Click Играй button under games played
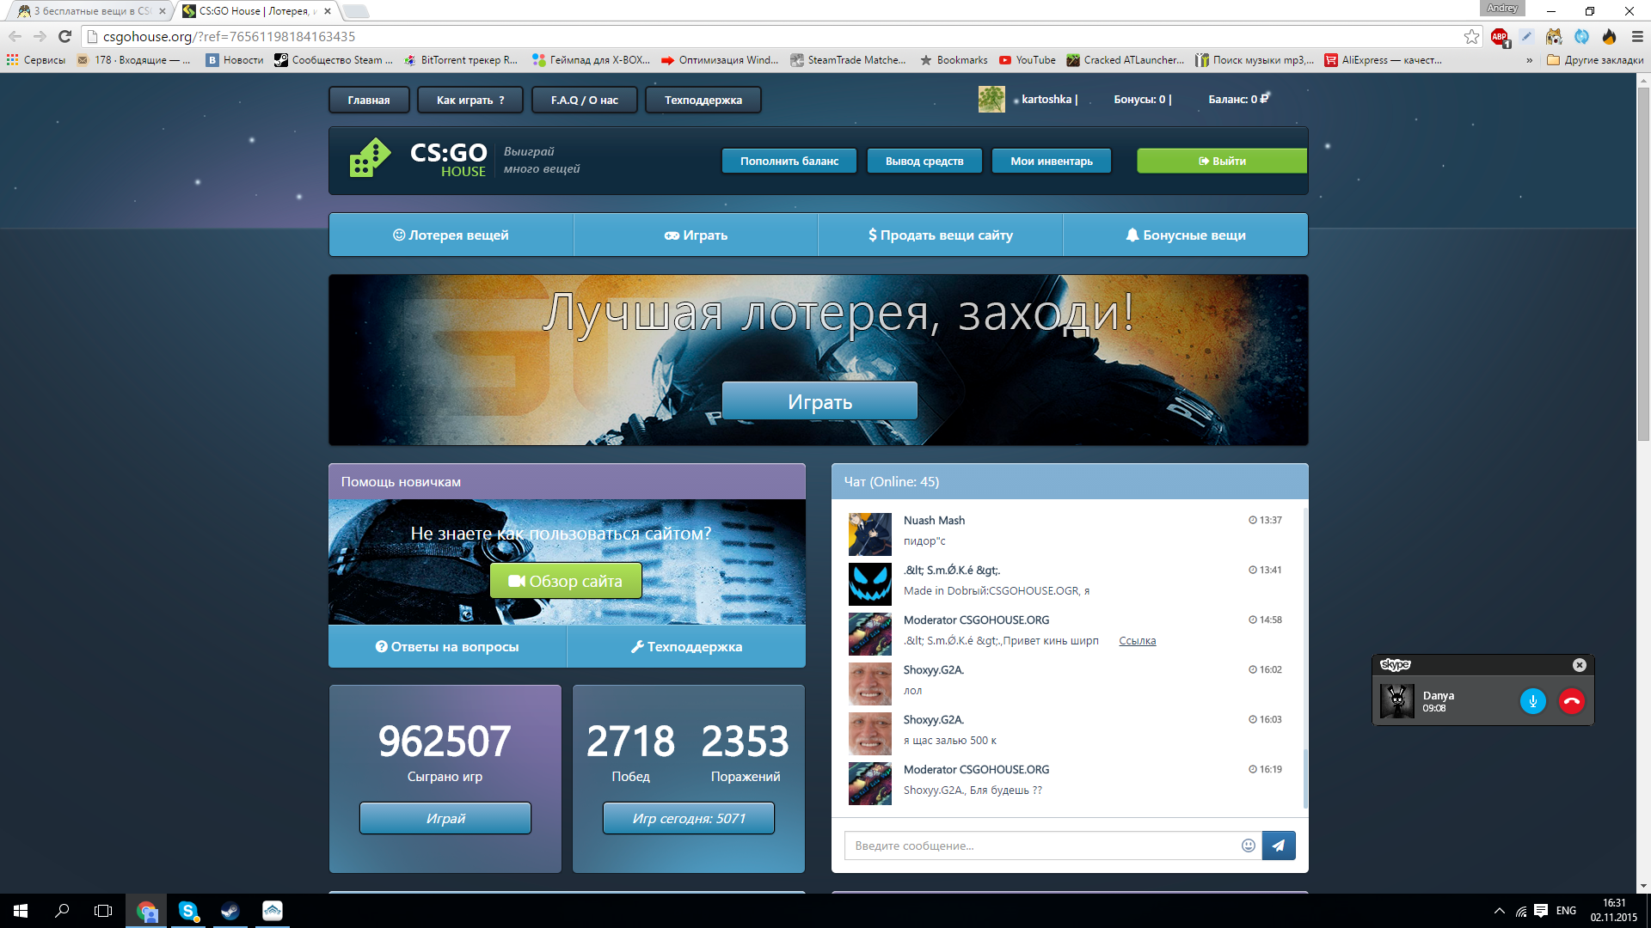The image size is (1651, 928). 445,818
